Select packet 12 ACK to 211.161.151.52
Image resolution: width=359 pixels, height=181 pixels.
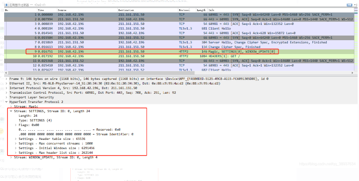pyautogui.click(x=179, y=66)
